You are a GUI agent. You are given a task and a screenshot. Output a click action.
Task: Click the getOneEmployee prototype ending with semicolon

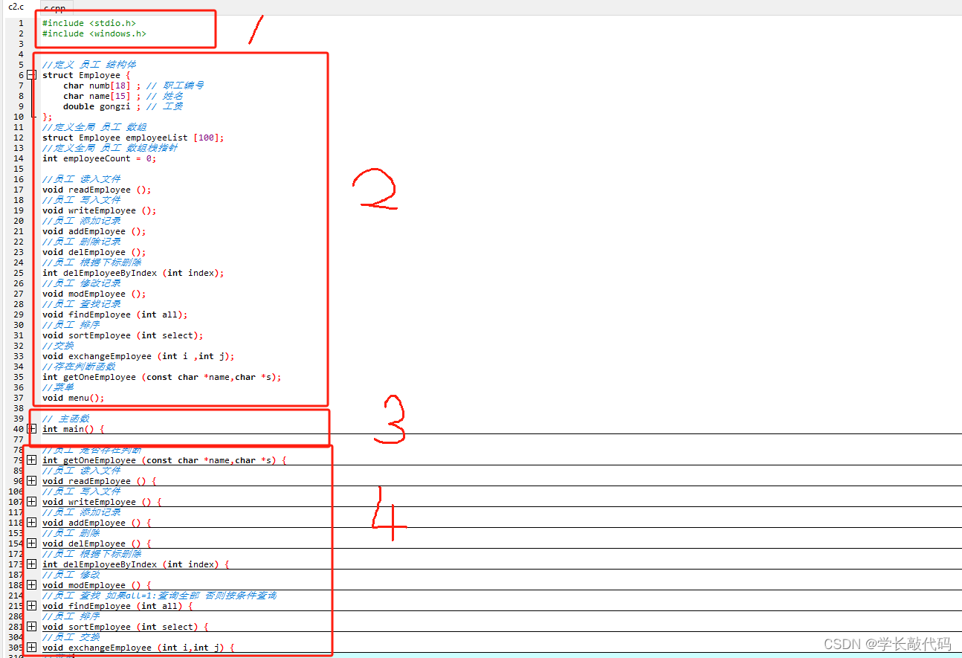click(x=162, y=377)
